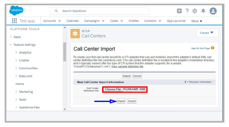Open the Calendar tab
The height and width of the screenshot is (127, 229).
click(x=73, y=21)
